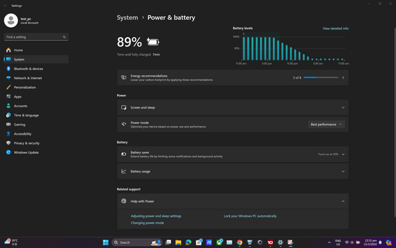This screenshot has height=248, width=396.
Task: Go to Time & language settings
Action: click(36, 115)
